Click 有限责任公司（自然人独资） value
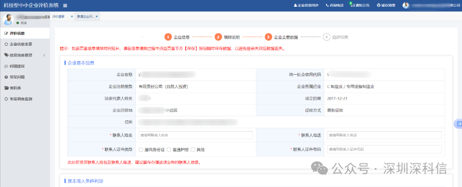The height and width of the screenshot is (187, 462). [x=163, y=87]
